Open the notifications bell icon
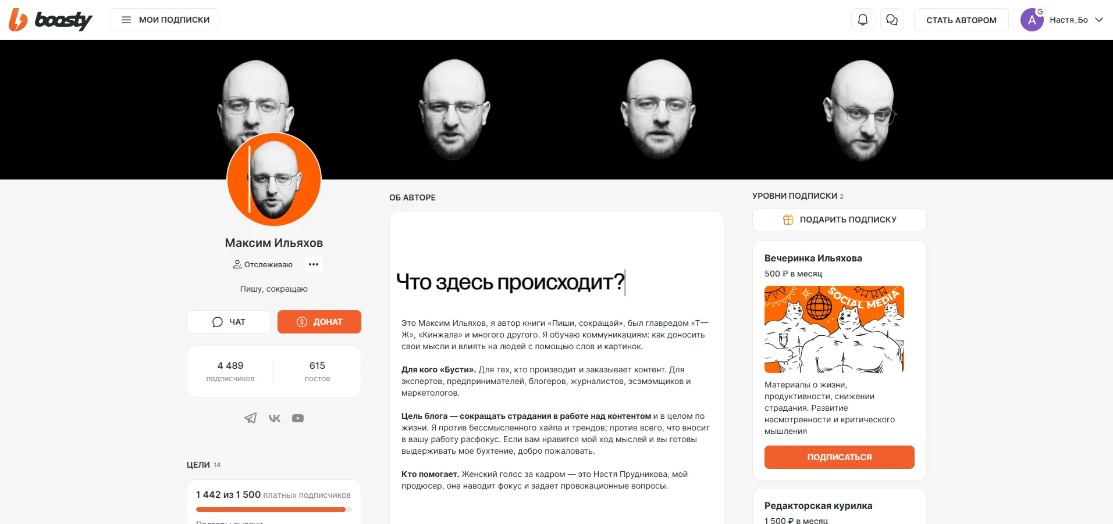This screenshot has height=524, width=1113. tap(862, 20)
